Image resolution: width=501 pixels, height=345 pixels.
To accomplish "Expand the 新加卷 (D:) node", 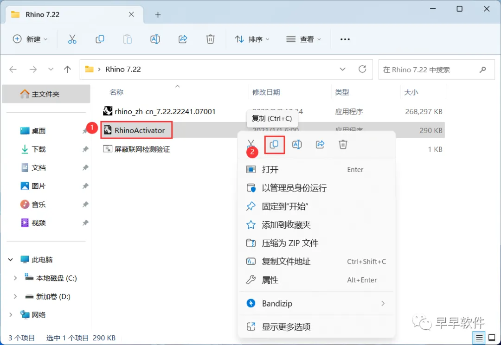I will [15, 297].
